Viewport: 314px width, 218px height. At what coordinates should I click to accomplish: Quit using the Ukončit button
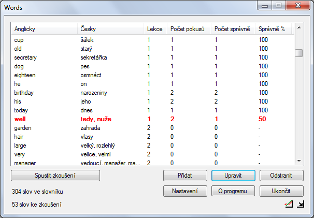tap(281, 191)
